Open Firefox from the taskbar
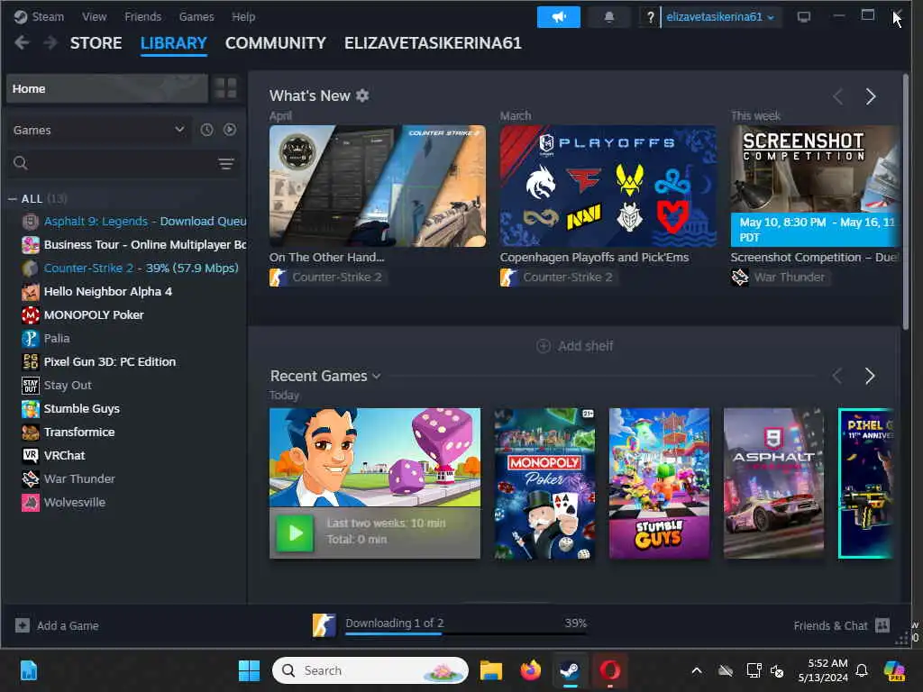 (x=530, y=670)
